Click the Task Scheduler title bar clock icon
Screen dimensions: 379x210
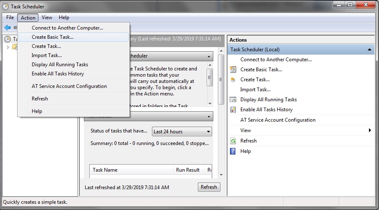click(5, 7)
